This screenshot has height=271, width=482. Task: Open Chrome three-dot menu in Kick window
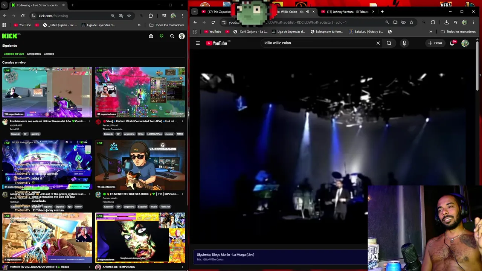pos(182,16)
